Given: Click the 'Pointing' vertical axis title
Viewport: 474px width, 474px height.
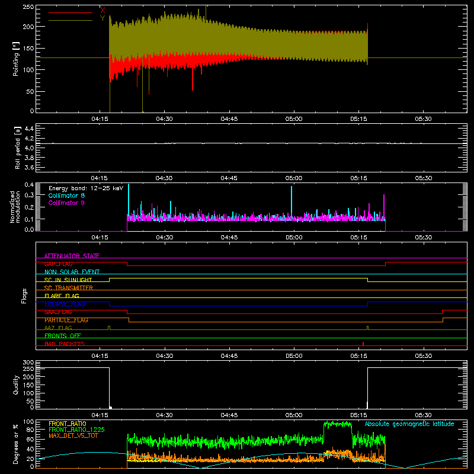Looking at the screenshot, I should (16, 59).
